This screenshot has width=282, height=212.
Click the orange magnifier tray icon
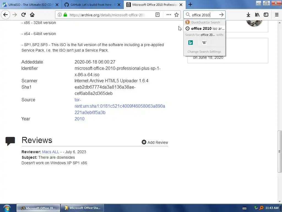click(261, 208)
